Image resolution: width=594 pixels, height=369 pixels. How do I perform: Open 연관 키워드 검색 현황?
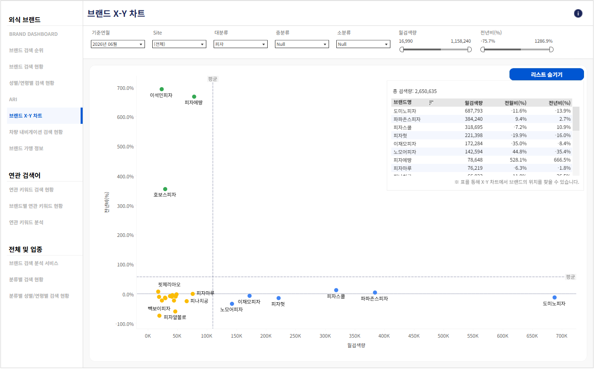31,190
